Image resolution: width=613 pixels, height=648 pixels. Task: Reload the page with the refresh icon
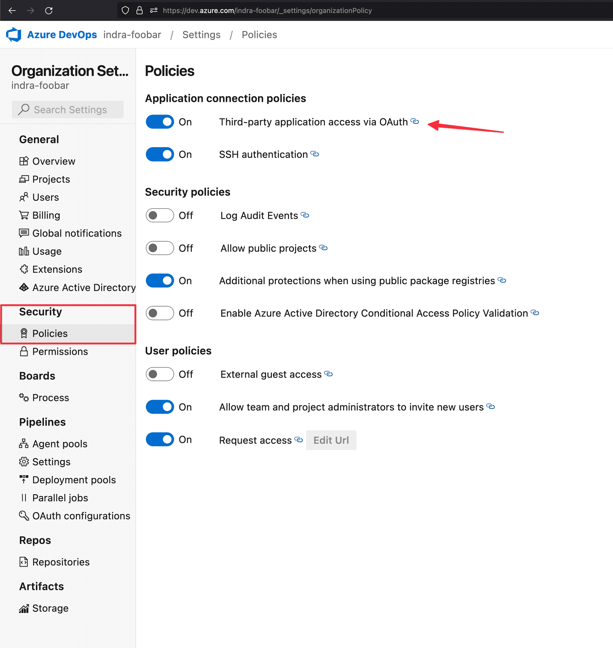click(49, 11)
